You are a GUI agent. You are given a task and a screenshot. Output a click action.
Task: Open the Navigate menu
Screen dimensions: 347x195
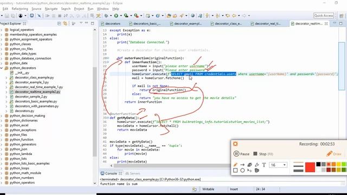(x=51, y=9)
